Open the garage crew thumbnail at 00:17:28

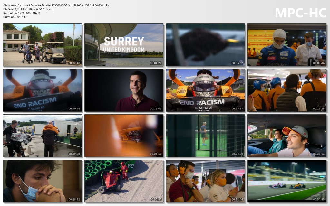coord(287,90)
